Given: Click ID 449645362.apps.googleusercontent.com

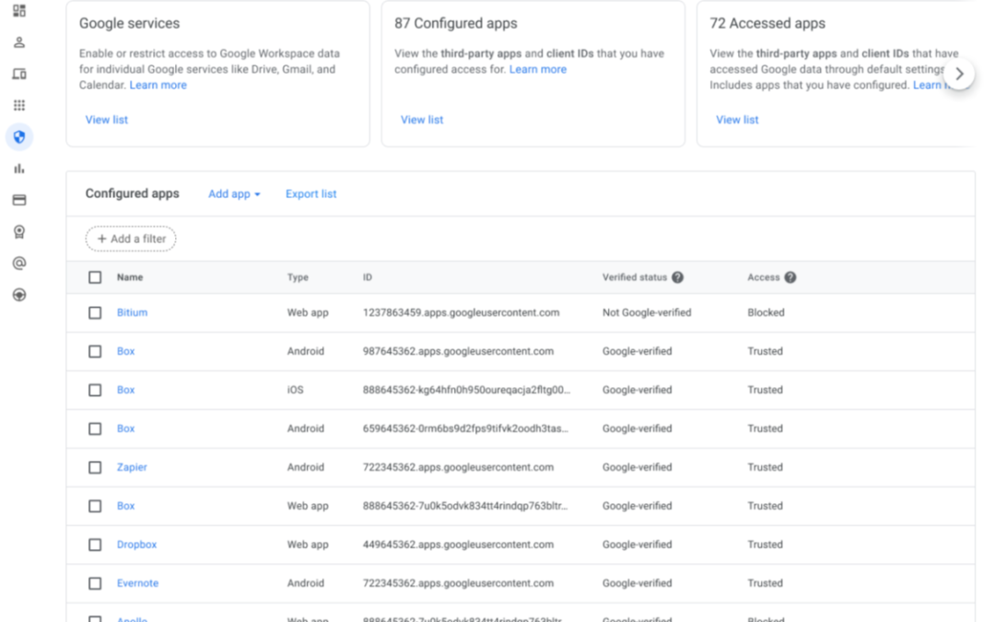Looking at the screenshot, I should [x=458, y=545].
